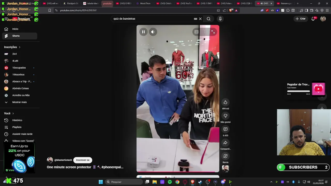331x186 pixels.
Task: Focus the YouTube search box
Action: [153, 19]
